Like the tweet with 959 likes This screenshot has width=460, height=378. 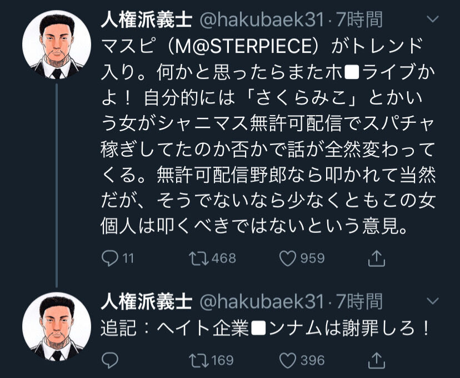288,258
